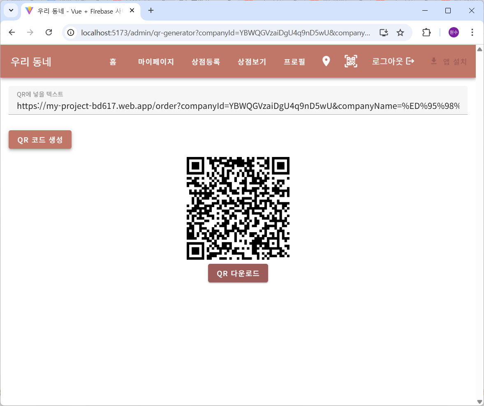Click QR 코드 생성 button
Screen dimensions: 484x406
[x=40, y=139]
